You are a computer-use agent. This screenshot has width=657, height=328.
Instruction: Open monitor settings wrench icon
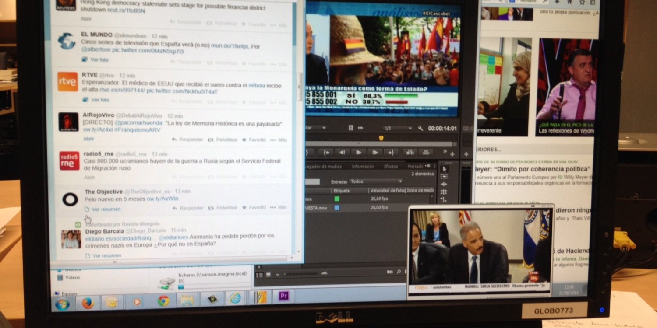pyautogui.click(x=421, y=128)
